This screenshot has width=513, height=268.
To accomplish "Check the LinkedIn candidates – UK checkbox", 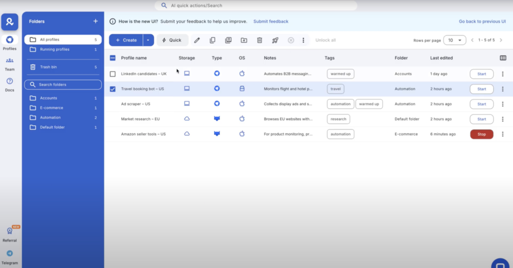I will pyautogui.click(x=113, y=74).
